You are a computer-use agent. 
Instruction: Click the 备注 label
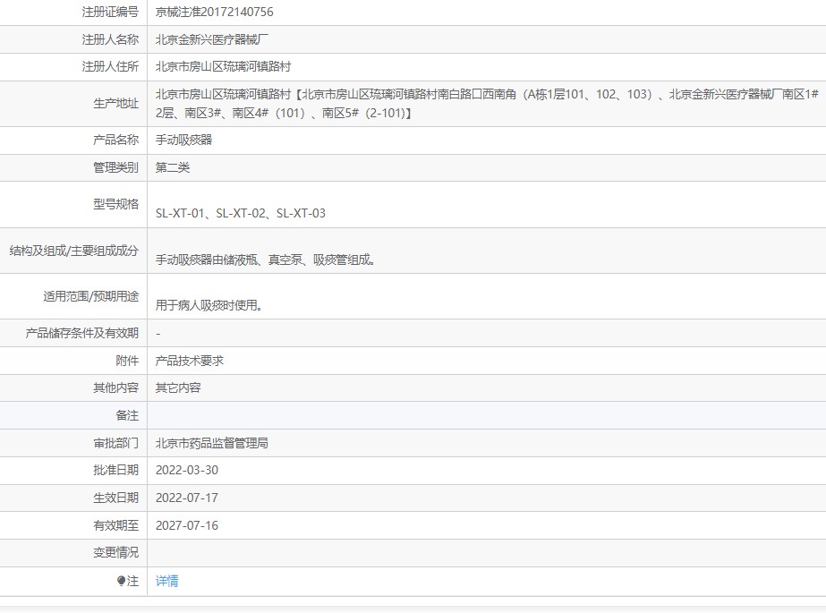pyautogui.click(x=127, y=415)
